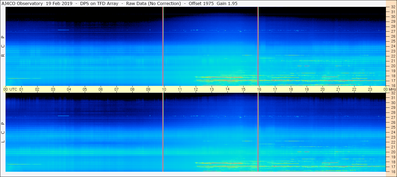Click the 12 hour mark on UTC axis
The image size is (397, 177).
[x=196, y=89]
